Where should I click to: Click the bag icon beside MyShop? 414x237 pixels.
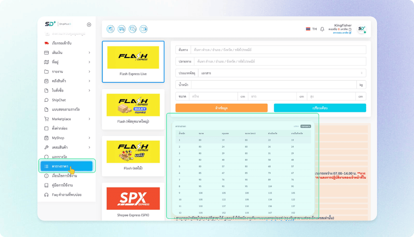click(46, 138)
